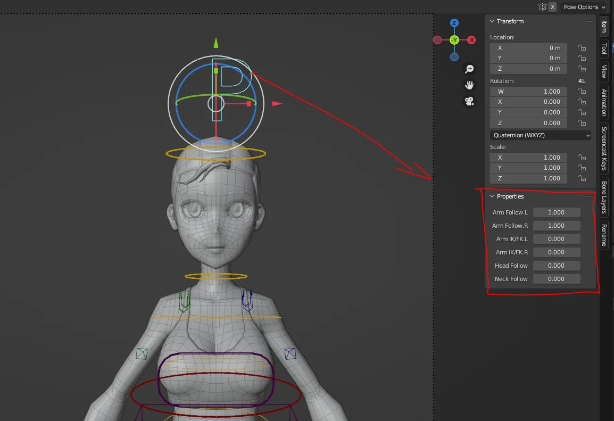The image size is (614, 421).
Task: Click the Location Z value field
Action: click(x=528, y=68)
